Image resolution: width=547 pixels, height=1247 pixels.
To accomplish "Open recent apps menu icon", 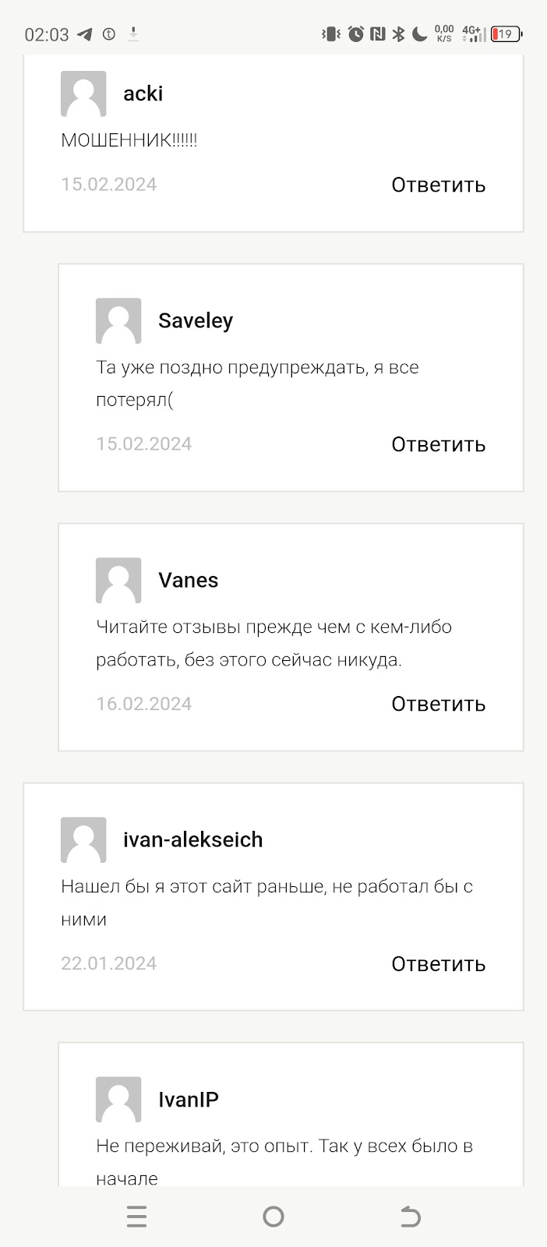I will 136,1217.
